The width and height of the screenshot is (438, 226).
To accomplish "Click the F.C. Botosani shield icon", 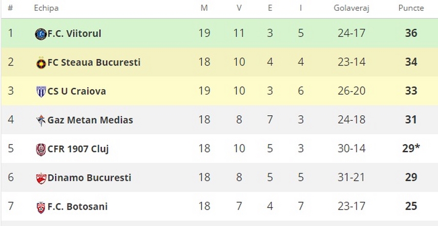I will click(x=41, y=207).
